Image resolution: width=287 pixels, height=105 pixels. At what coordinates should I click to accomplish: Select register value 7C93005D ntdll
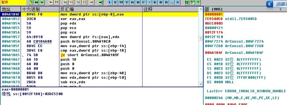(231, 19)
